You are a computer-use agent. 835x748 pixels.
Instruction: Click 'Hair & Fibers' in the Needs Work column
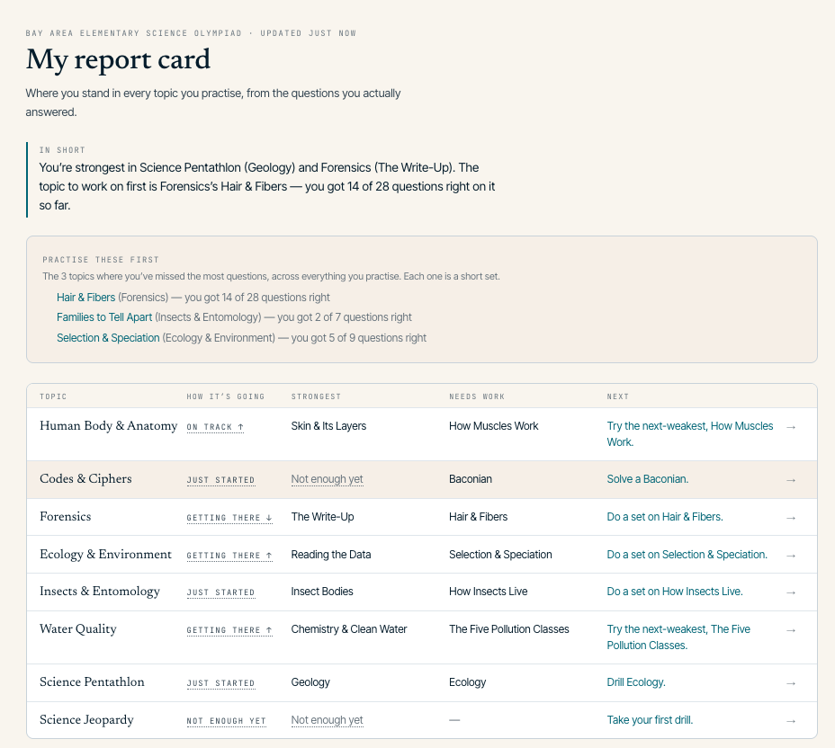tap(478, 517)
